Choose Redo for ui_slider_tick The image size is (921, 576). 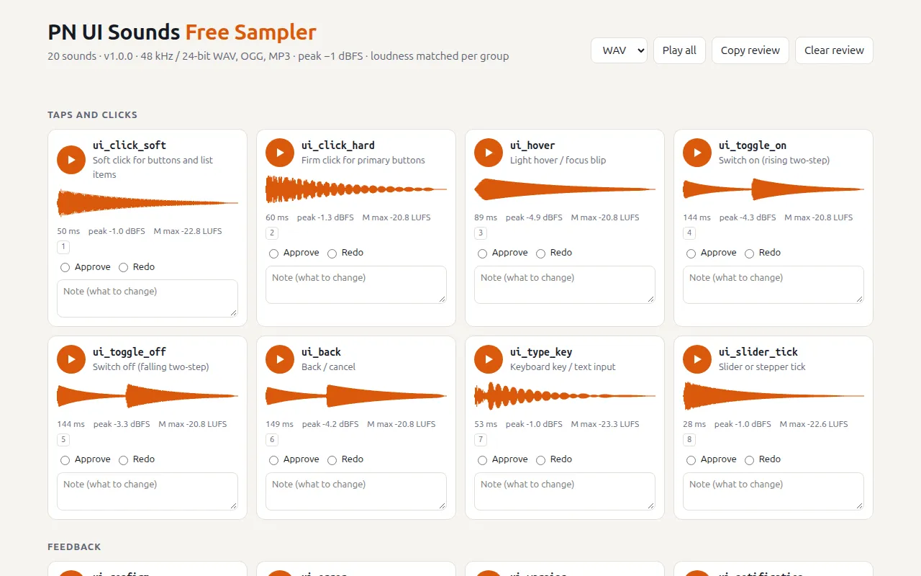(749, 460)
